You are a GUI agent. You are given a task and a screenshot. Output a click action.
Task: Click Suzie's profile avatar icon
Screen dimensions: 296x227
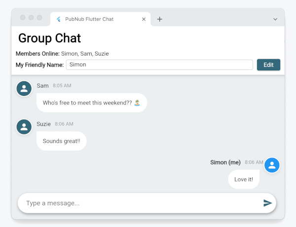[x=24, y=127]
